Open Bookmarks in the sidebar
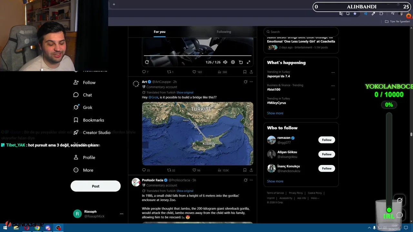 [x=89, y=120]
